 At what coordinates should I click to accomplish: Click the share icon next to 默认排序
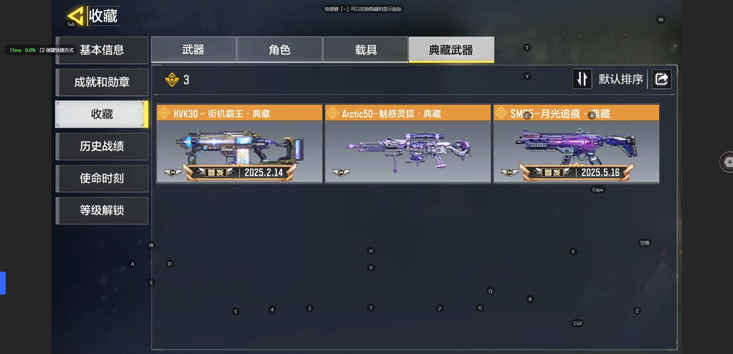(662, 79)
